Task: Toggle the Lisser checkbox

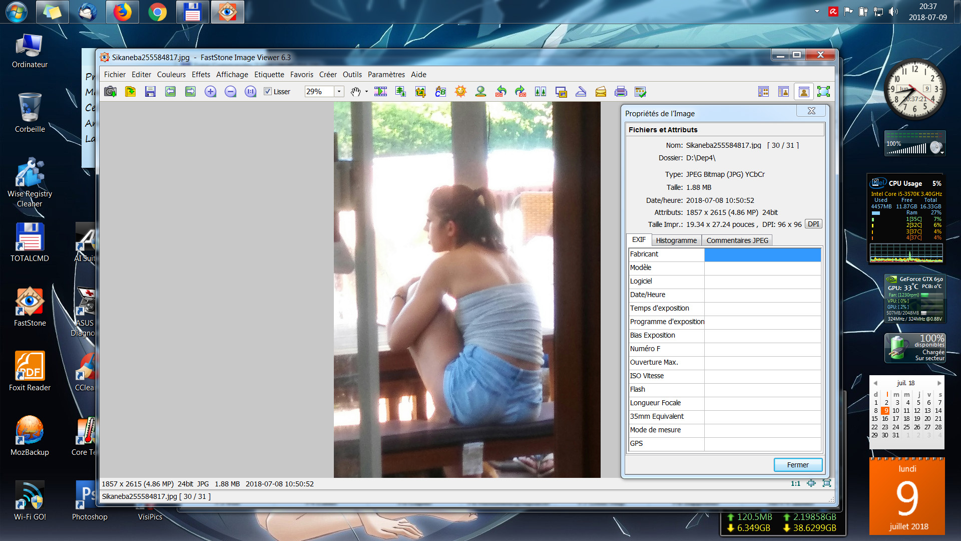Action: point(268,92)
